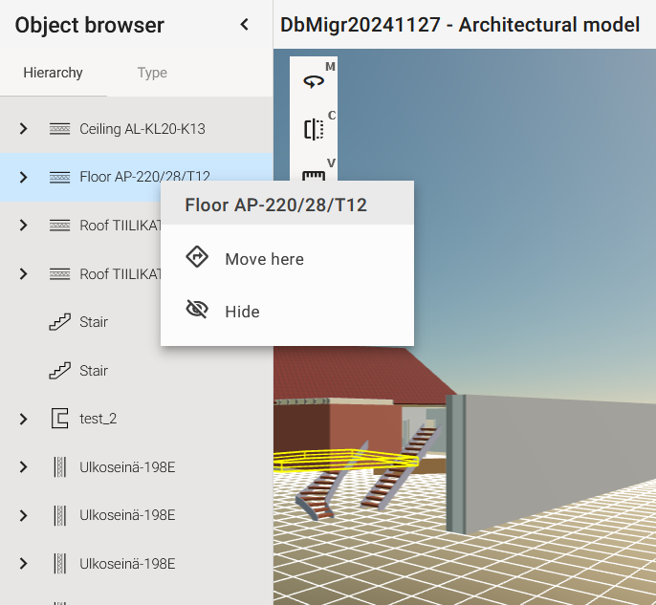
Task: Expand the first Roof TIILIKATE node
Action: (24, 226)
